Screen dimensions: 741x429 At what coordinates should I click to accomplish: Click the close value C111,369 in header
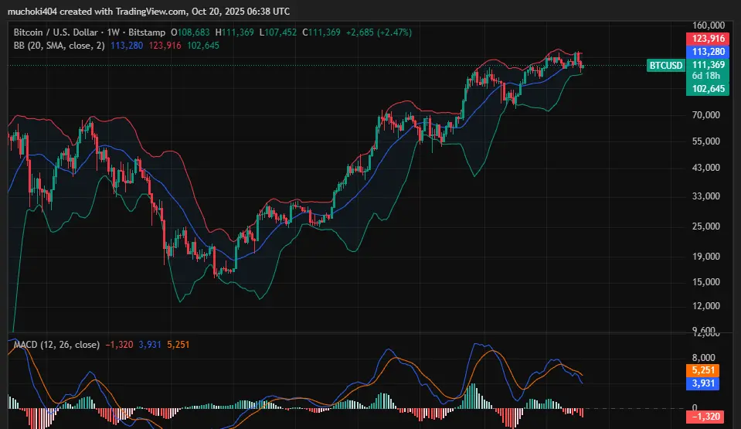321,32
